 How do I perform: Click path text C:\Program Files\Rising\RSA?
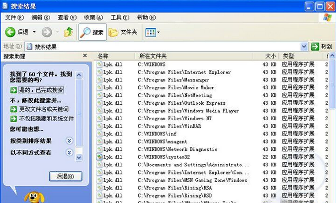[x=175, y=188]
